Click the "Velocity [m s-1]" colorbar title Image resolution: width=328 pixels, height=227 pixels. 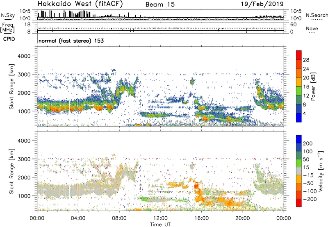pos(321,171)
